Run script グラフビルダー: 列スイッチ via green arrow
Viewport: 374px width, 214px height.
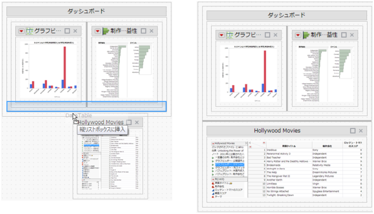213,168
